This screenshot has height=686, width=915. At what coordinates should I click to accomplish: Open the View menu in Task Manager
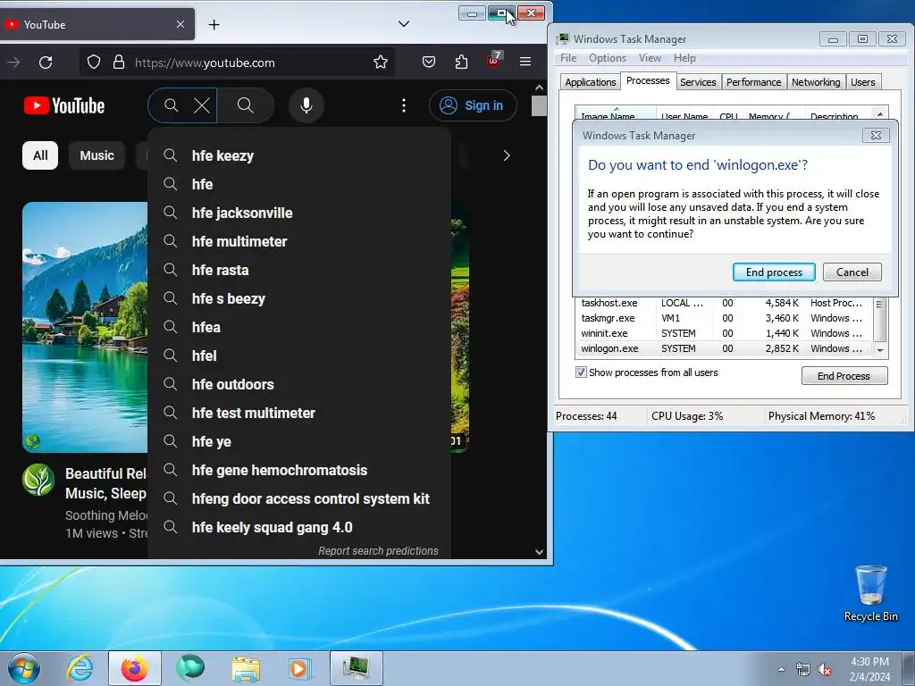tap(650, 58)
